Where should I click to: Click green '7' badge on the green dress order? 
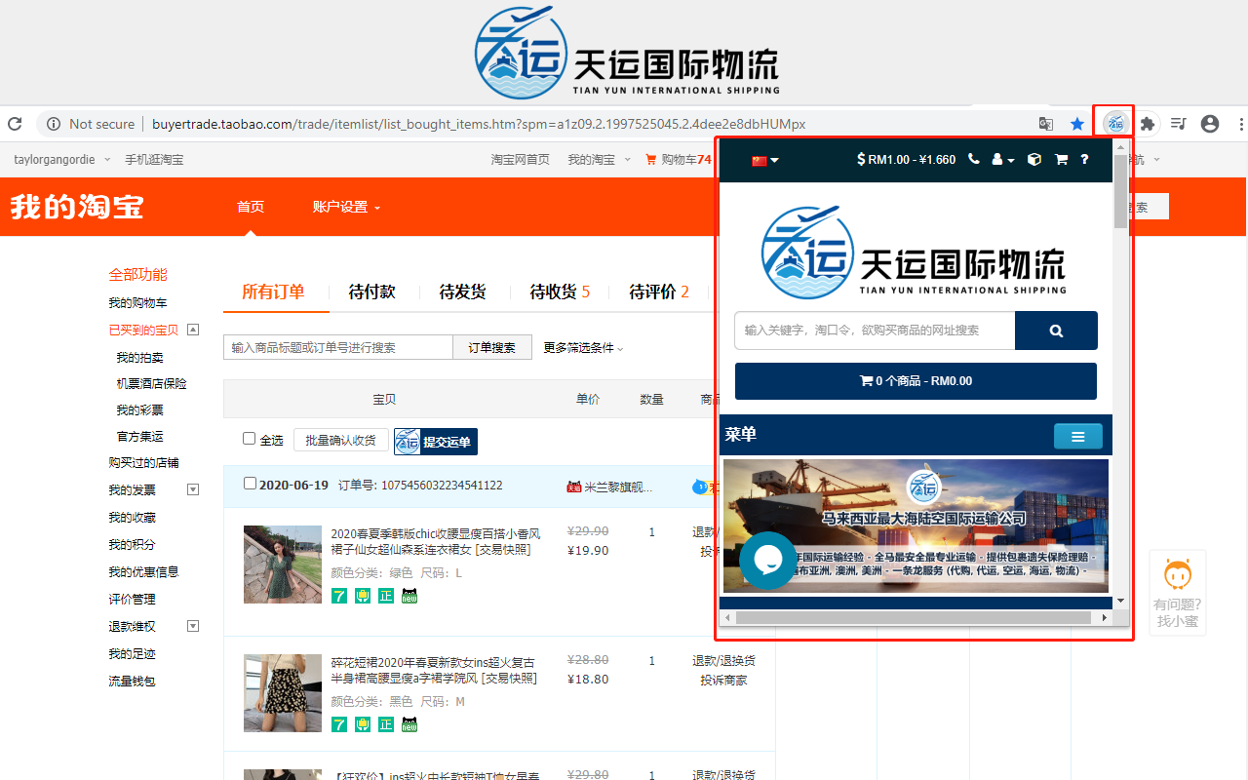339,596
